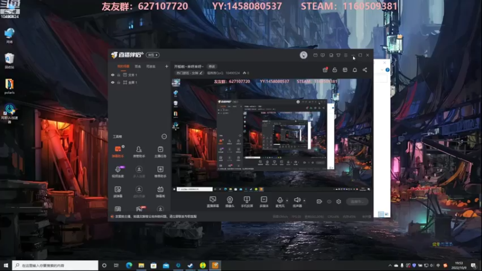
Task: Add 摄像头 camera source
Action: click(x=230, y=202)
